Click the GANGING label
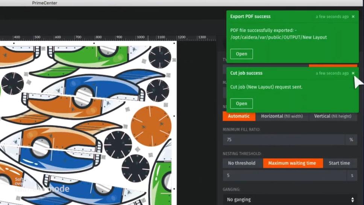The height and width of the screenshot is (205, 364). tap(231, 189)
